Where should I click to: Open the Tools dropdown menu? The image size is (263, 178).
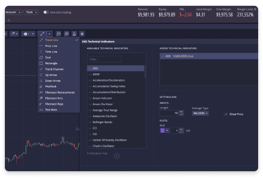click(x=31, y=12)
